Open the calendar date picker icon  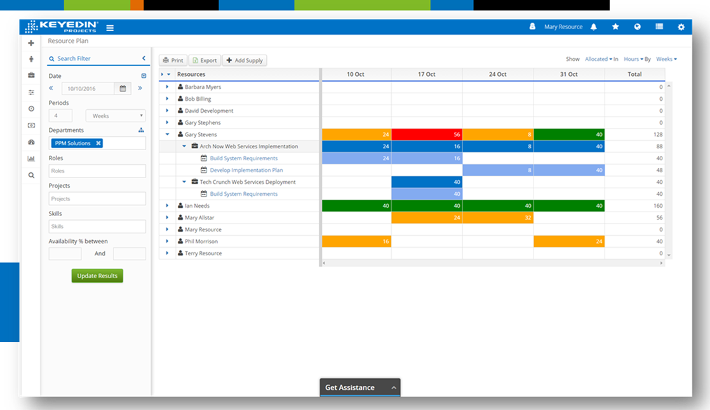pyautogui.click(x=123, y=89)
